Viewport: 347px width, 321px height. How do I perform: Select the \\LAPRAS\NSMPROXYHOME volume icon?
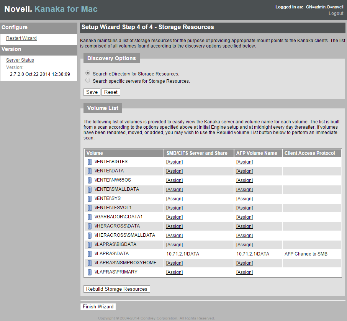pos(90,263)
